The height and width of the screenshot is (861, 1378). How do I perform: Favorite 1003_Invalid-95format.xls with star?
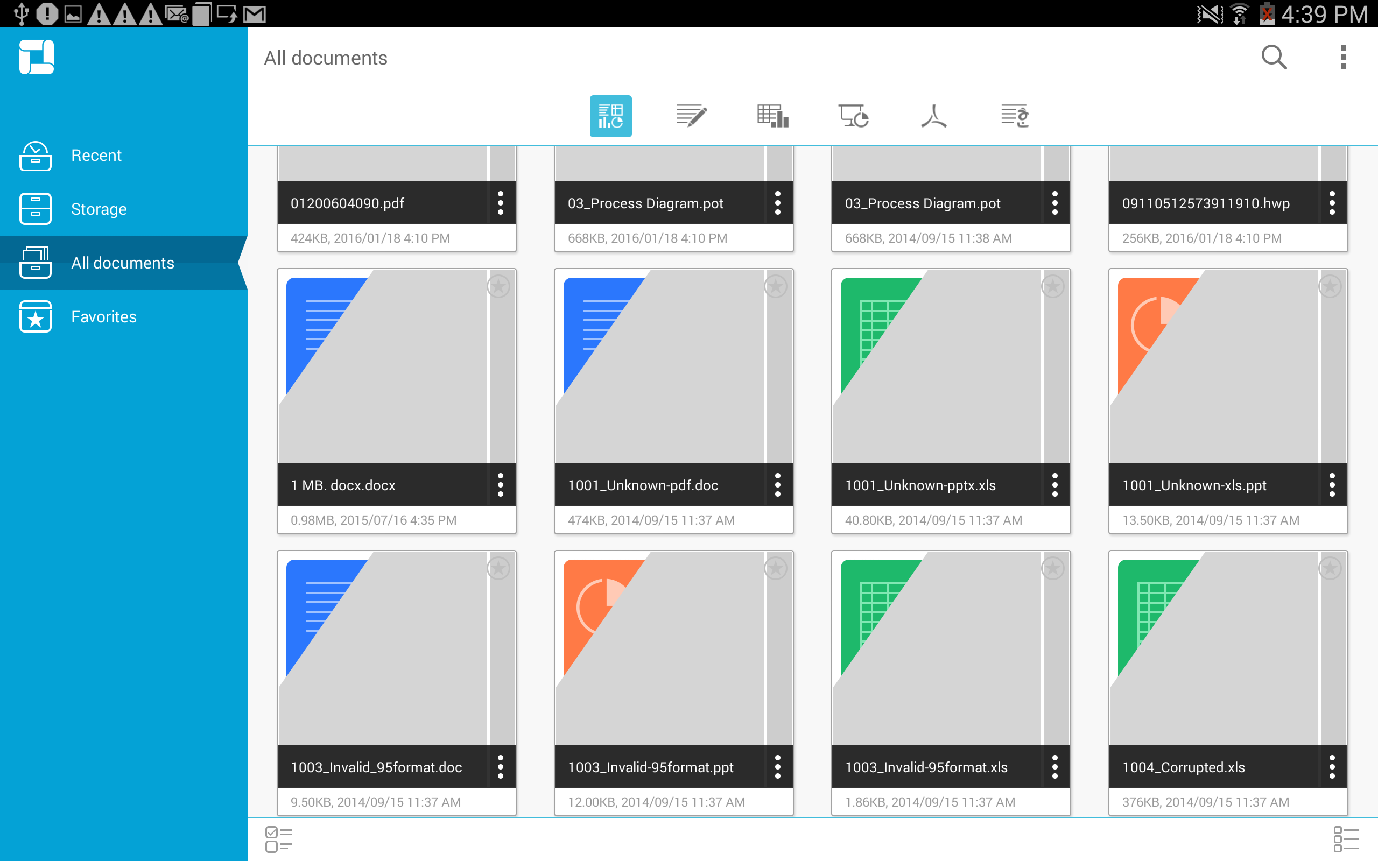tap(1053, 568)
